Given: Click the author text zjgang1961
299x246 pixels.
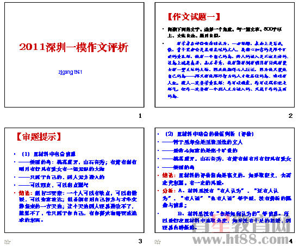Looking at the screenshot, I should pyautogui.click(x=70, y=72).
